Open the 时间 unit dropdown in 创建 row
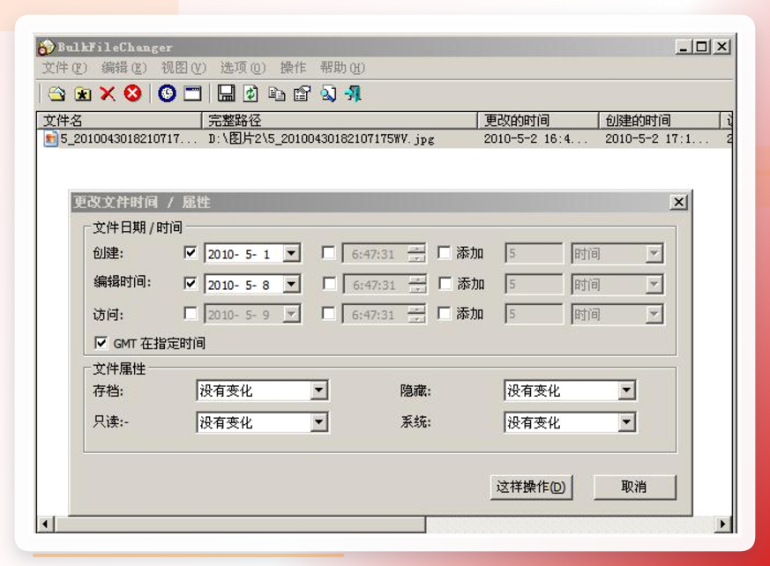 click(x=654, y=254)
